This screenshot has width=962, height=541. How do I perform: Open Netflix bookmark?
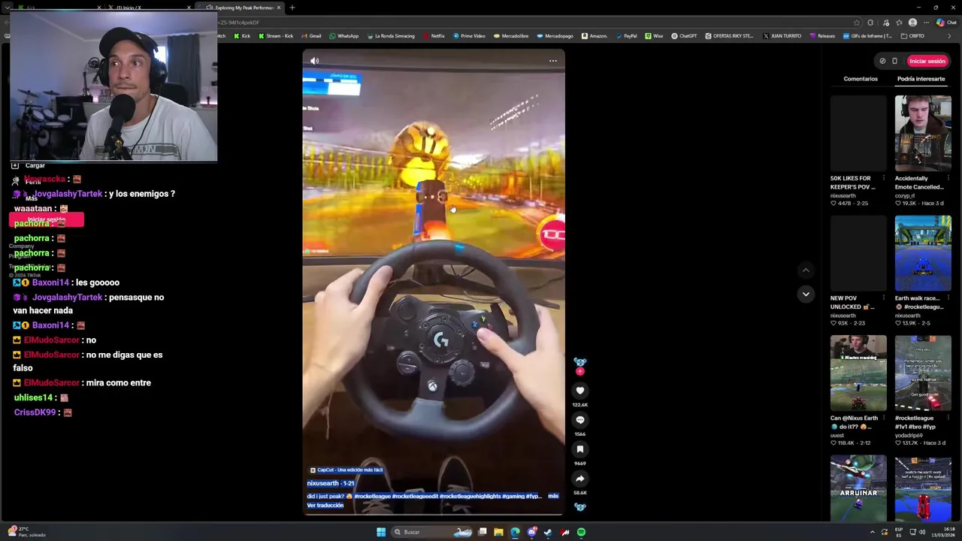434,36
